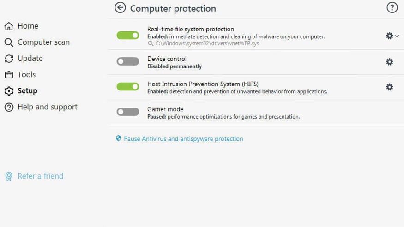Expand dropdown arrow beside Real-time protection gear
This screenshot has height=227, width=404.
click(x=397, y=36)
